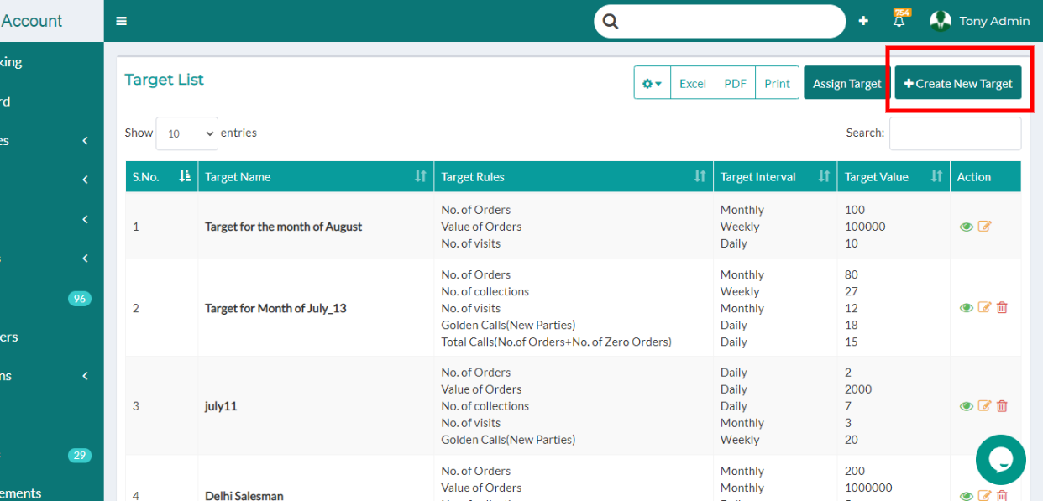Open the chat support bubble
Screen dimensions: 1043x501
(x=1001, y=460)
